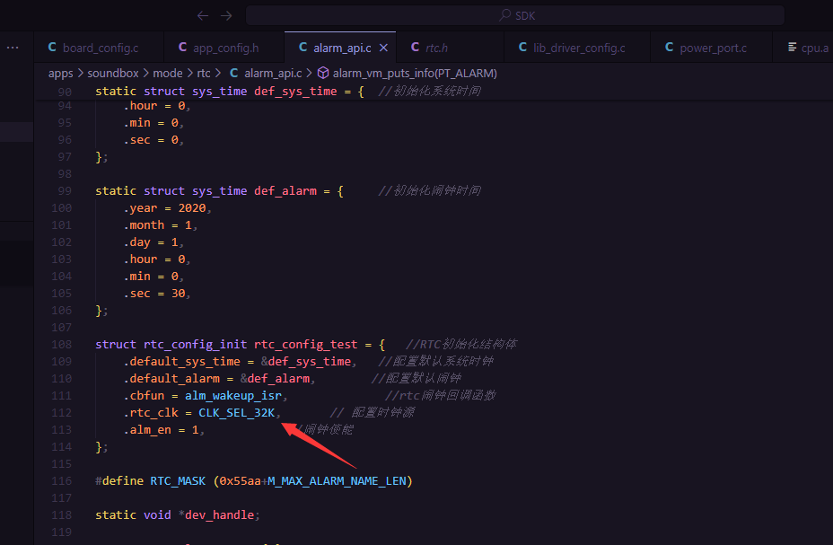Click line number 99 in the gutter
Viewport: 833px width, 545px height.
point(65,191)
